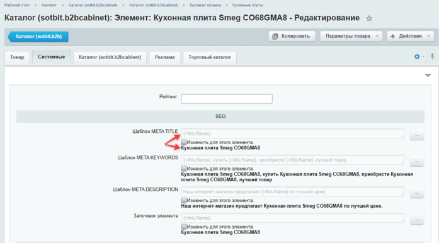
Task: Add page to favorites with star icon
Action: (369, 18)
